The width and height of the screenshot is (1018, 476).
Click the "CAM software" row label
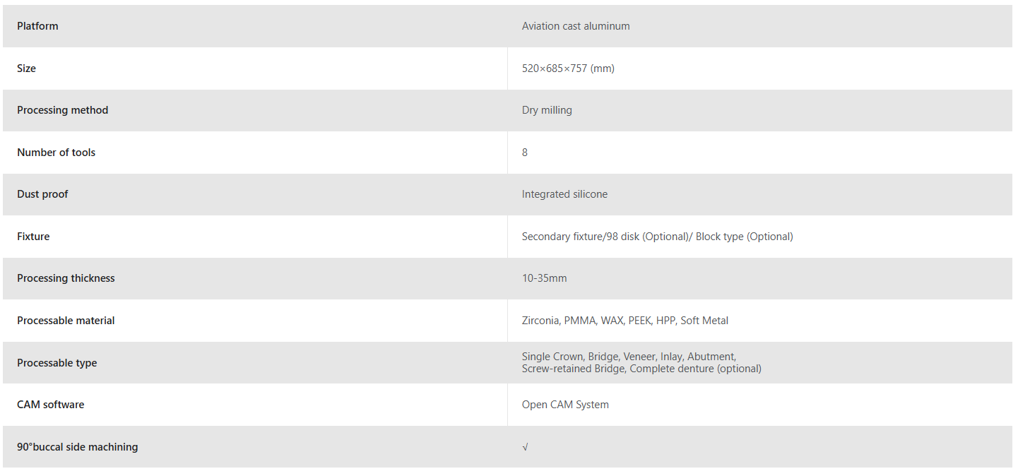(50, 405)
